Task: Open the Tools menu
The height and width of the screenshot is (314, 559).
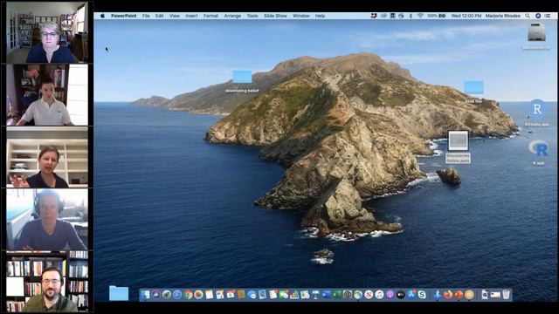Action: 252,16
